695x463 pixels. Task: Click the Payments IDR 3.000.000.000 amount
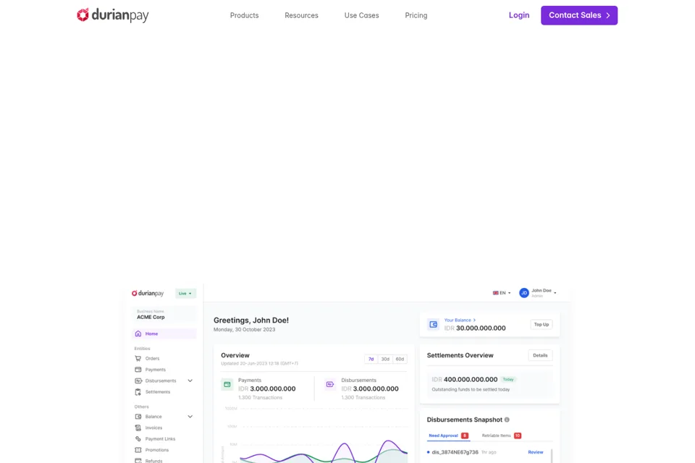[x=267, y=388]
